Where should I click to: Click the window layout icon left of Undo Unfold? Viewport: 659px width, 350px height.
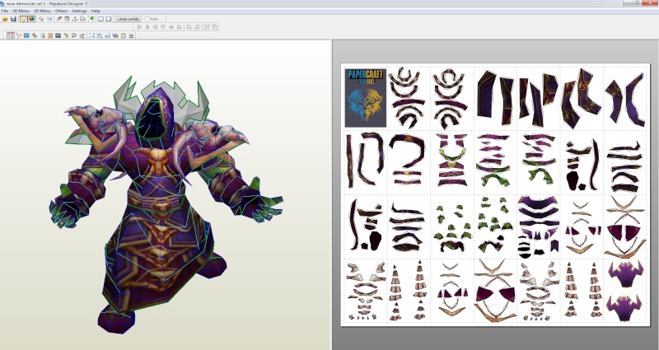[109, 19]
